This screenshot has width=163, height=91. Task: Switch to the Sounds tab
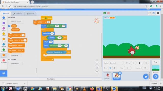[30, 14]
